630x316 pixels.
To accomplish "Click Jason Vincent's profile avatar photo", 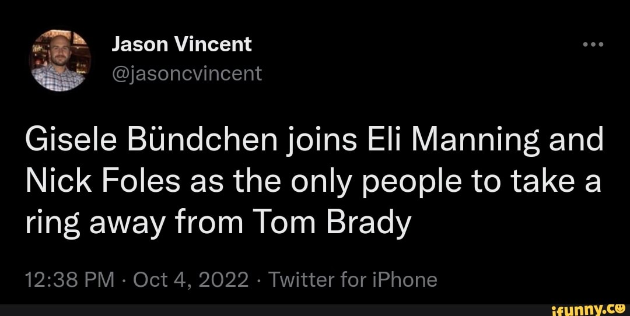I will [x=60, y=60].
